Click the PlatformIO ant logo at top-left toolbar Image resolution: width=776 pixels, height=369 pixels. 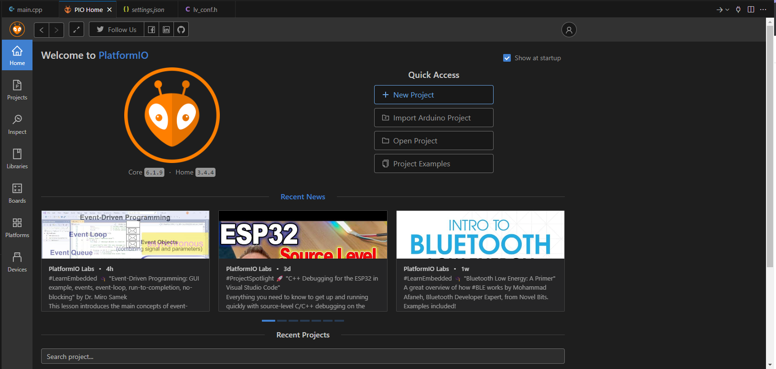17,30
